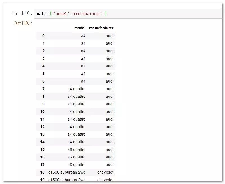Select the row index 10 cell
225x184 pixels.
[42, 112]
